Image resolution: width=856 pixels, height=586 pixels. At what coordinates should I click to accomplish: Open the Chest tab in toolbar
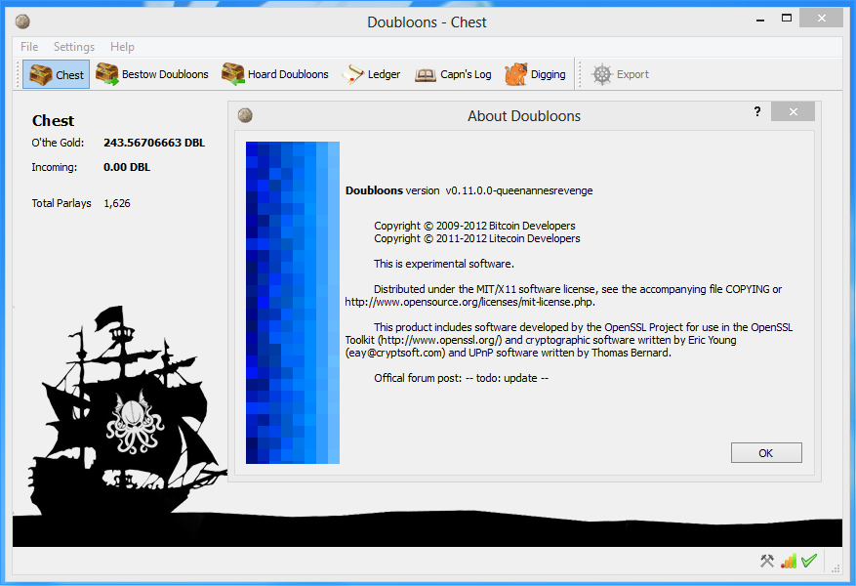[57, 74]
